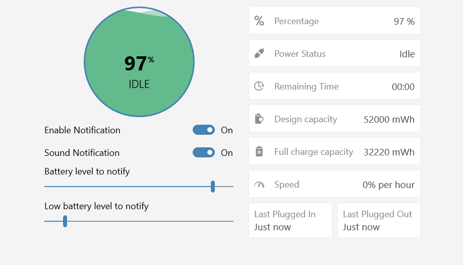Turn off the Enable Notification switch
This screenshot has width=463, height=265.
[x=204, y=130]
